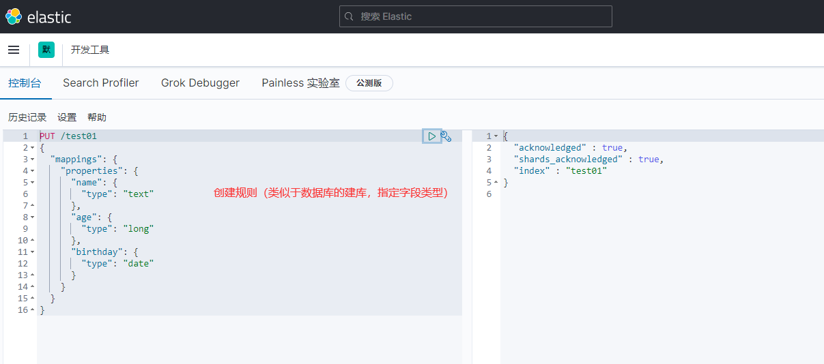Viewport: 824px width, 364px height.
Task: Collapse the name fold on line 5
Action: tap(32, 183)
